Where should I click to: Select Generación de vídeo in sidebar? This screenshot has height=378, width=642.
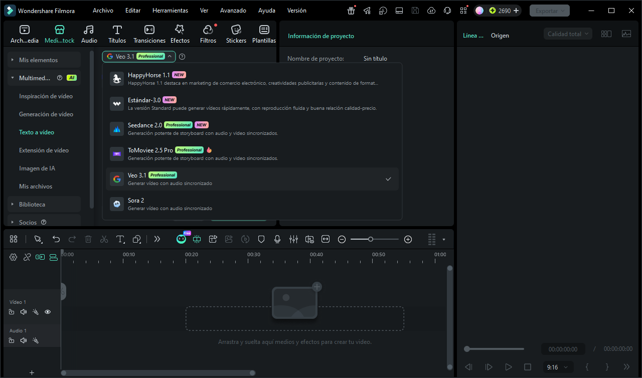(x=46, y=114)
